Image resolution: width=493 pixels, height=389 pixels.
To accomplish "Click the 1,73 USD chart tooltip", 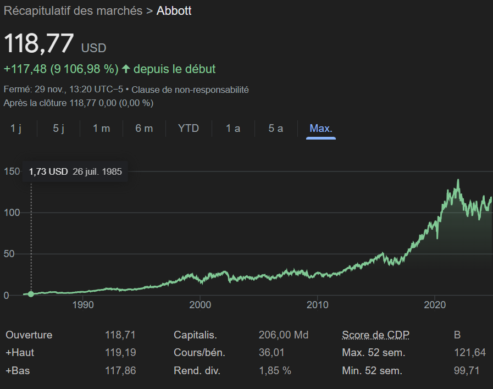I will pos(75,171).
